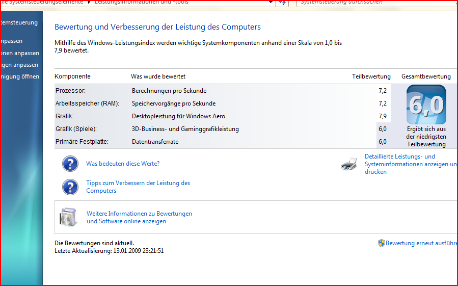Screen dimensions: 458x286
Task: Click 'Die Bewertungen sind aktuell.' status text
Action: [94, 243]
